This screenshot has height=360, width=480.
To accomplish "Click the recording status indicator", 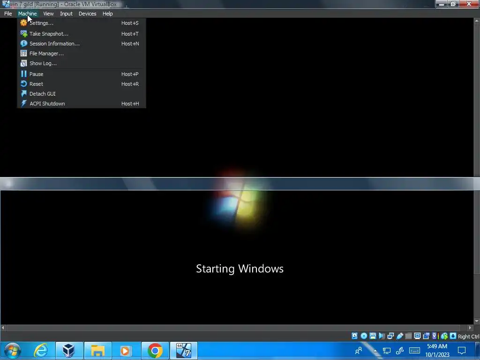I will pos(426,336).
